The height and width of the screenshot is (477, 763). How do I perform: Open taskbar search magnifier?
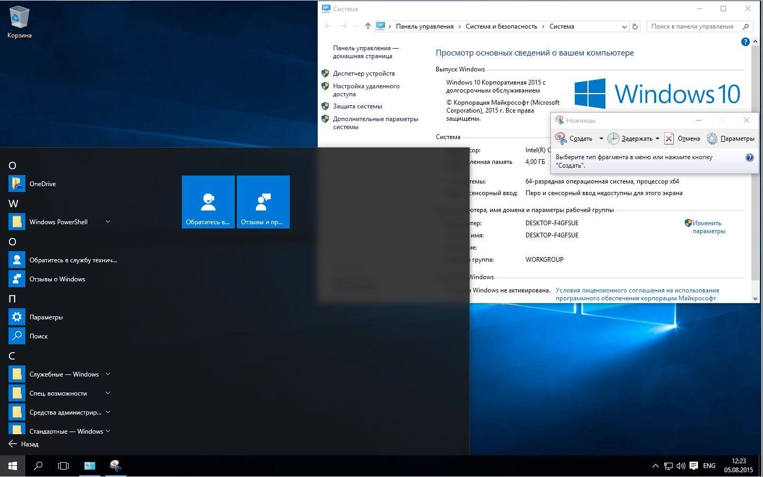click(x=38, y=466)
